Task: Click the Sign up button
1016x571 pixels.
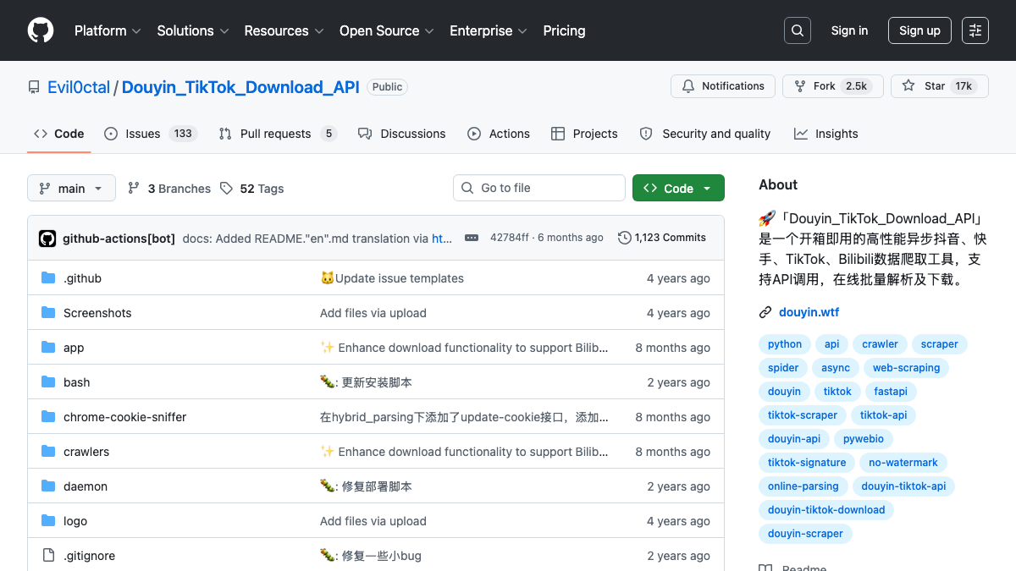Action: 919,30
